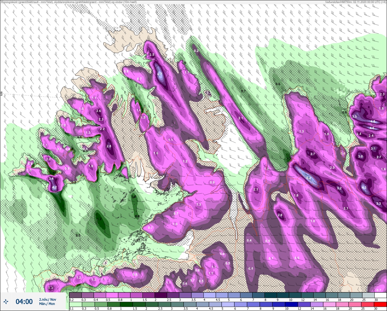
Task: Click the 4.2 precipitation value on the map
Action: [x=54, y=188]
